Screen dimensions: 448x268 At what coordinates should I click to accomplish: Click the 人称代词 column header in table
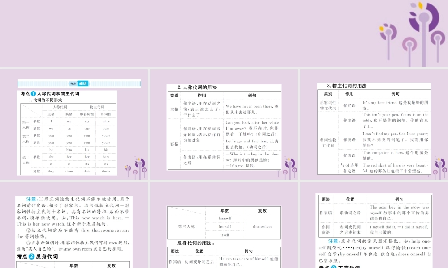(x=60, y=107)
